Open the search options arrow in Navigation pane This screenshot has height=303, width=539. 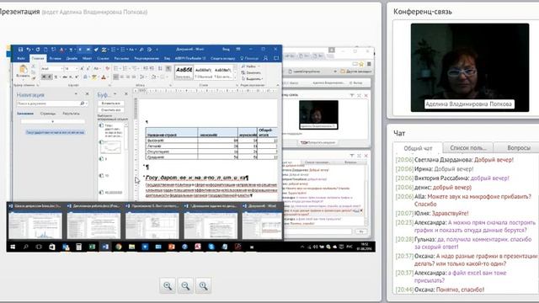tap(86, 104)
